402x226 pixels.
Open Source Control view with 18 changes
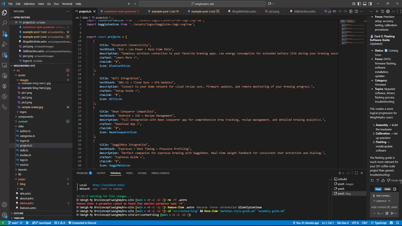pyautogui.click(x=4, y=34)
